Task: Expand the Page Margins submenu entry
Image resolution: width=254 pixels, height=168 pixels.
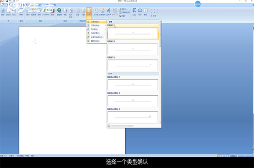Action: (x=97, y=29)
